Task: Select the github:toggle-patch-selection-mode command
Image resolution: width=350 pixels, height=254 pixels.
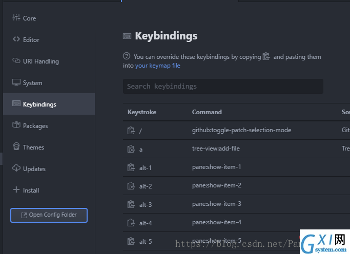Action: point(241,130)
